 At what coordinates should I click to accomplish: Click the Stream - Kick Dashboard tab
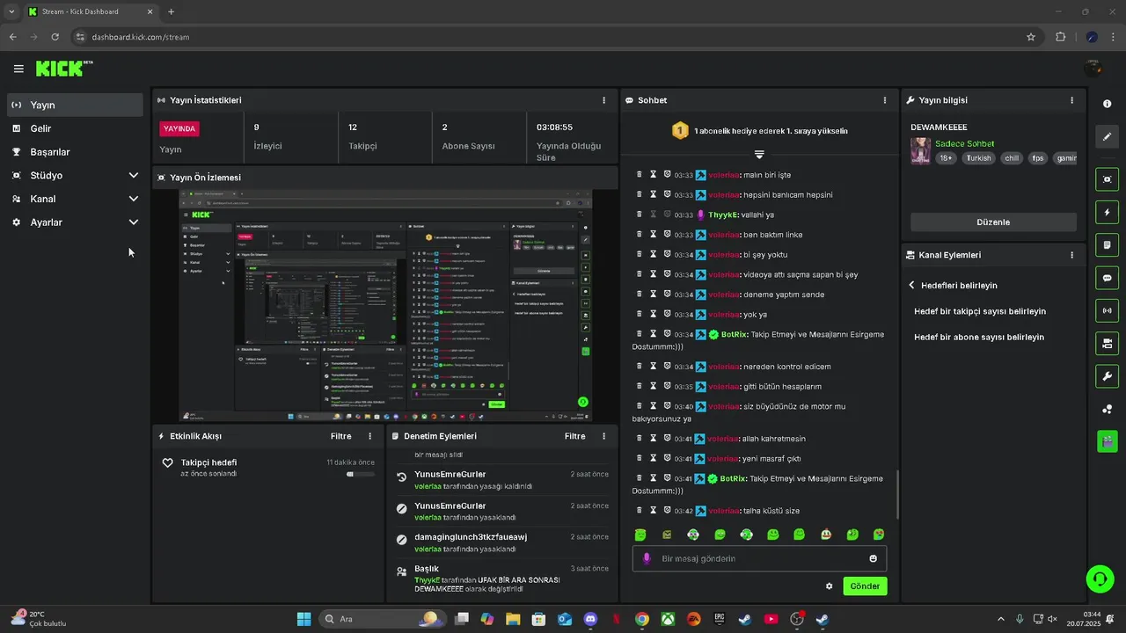[x=91, y=12]
